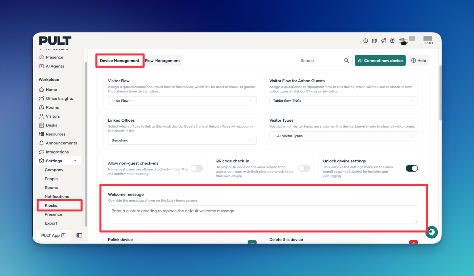Open the gift icon in header
The image size is (474, 276).
click(x=392, y=41)
